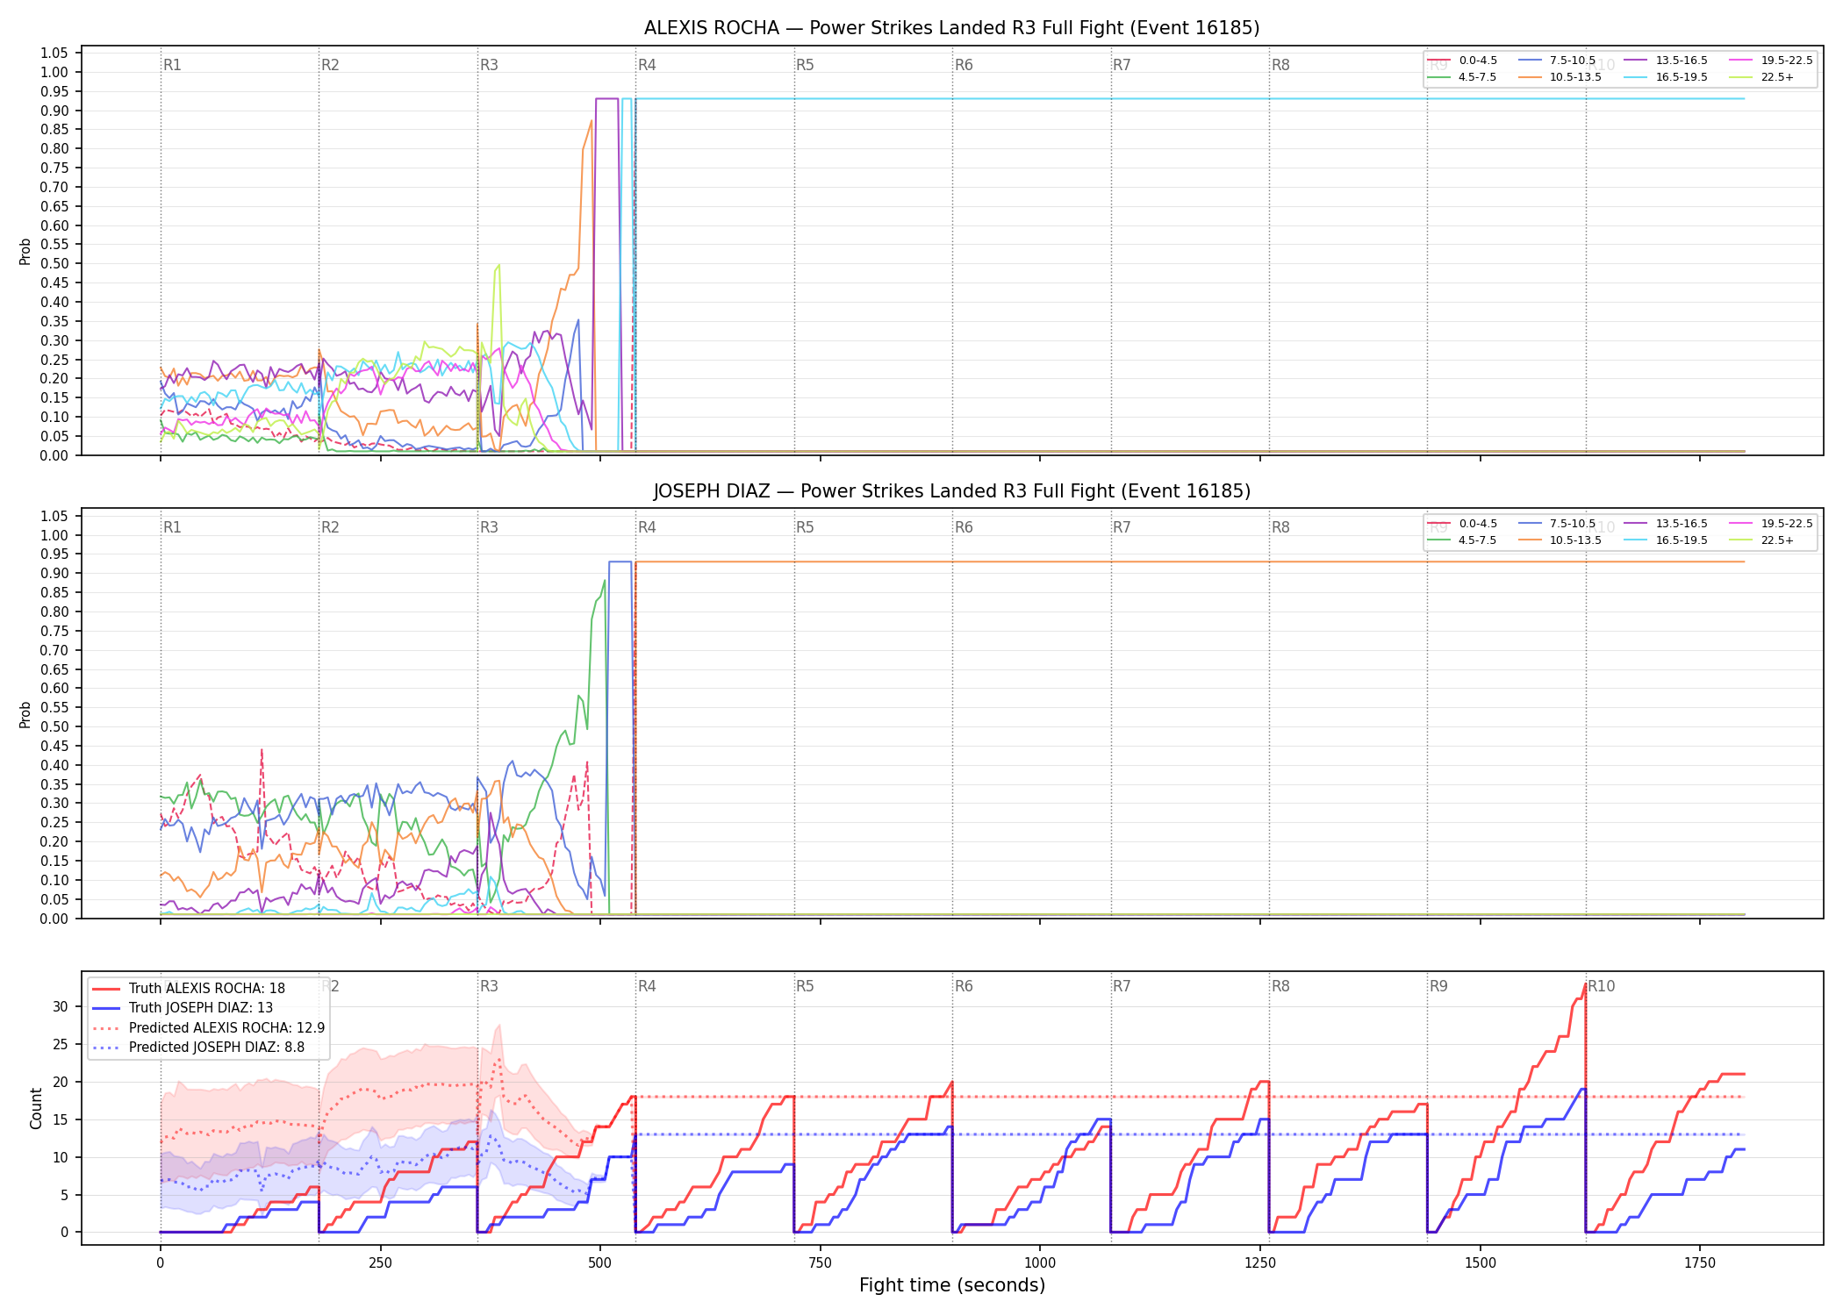1843x1316 pixels.
Task: Click the 0.30 y-tick in the JOSEPH DIAZ chart
Action: [x=54, y=804]
